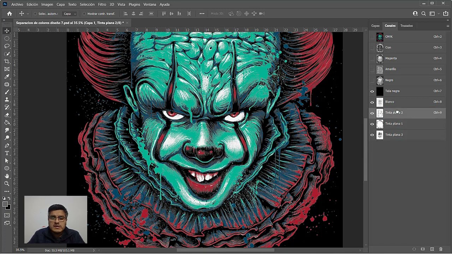Image resolution: width=452 pixels, height=254 pixels.
Task: Select the Frame tool
Action: click(x=7, y=69)
